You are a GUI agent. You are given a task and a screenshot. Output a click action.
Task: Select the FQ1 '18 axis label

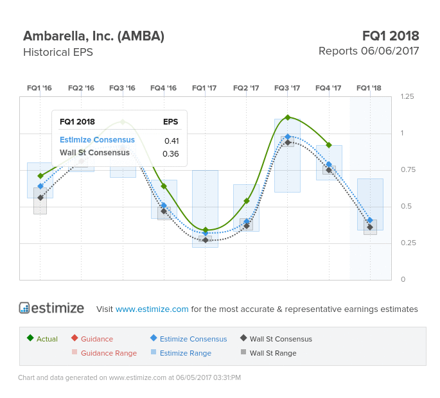(369, 88)
